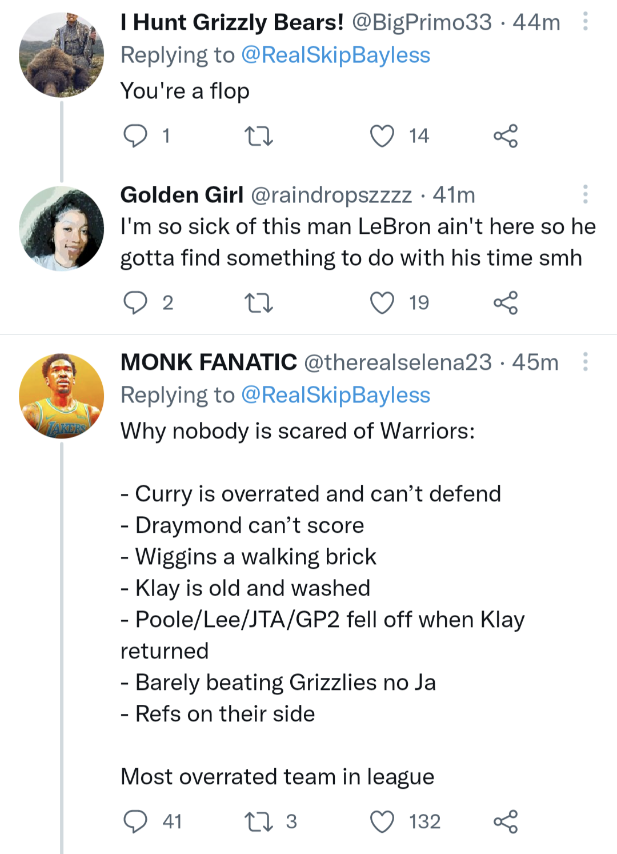The width and height of the screenshot is (617, 854).
Task: Retweet the "You're a flop" tweet
Action: point(258,136)
